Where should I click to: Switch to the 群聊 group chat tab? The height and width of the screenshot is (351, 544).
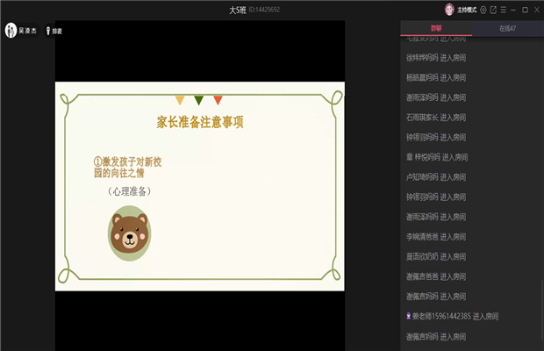436,28
